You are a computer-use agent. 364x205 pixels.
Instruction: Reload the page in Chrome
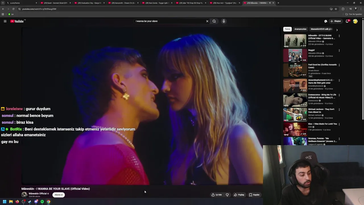(13, 9)
